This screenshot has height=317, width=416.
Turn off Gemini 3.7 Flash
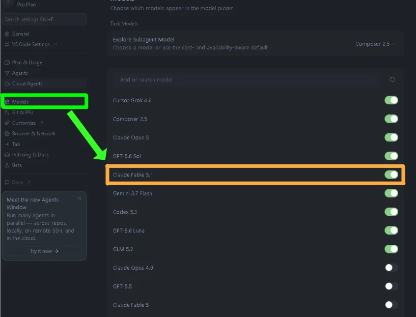[x=392, y=193]
